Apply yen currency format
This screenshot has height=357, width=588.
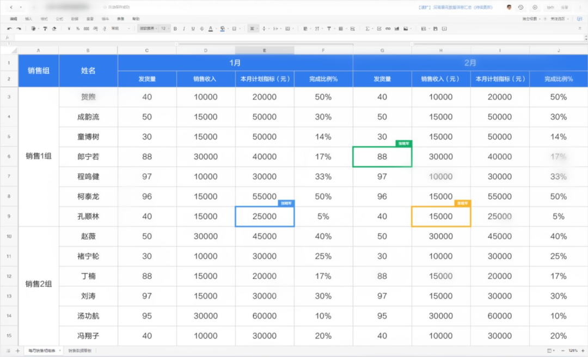pos(69,28)
